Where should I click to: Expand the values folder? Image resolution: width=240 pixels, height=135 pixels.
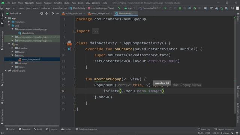pyautogui.click(x=12, y=67)
